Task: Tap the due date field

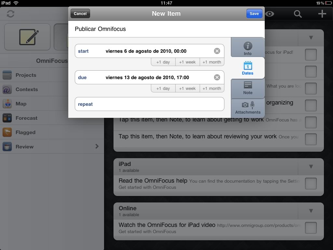Action: pos(150,77)
